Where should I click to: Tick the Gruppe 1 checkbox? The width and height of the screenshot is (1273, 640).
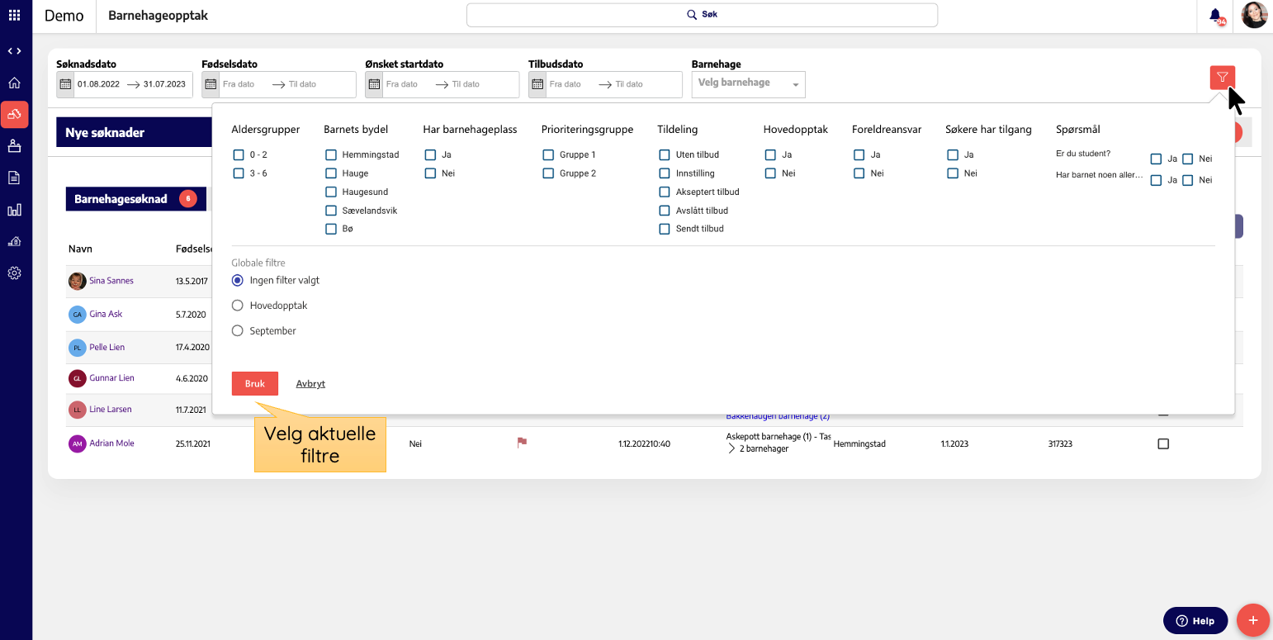point(548,155)
